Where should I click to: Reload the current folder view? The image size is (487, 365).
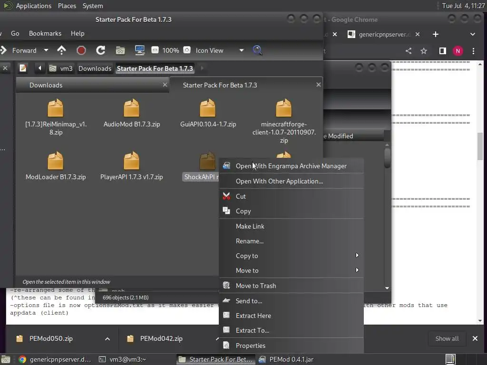pyautogui.click(x=101, y=50)
